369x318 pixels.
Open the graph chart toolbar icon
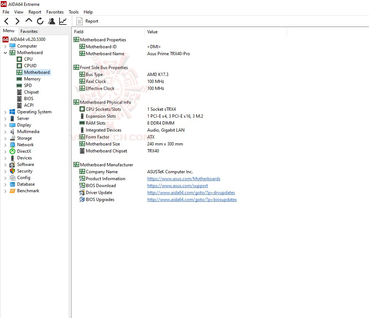point(63,21)
